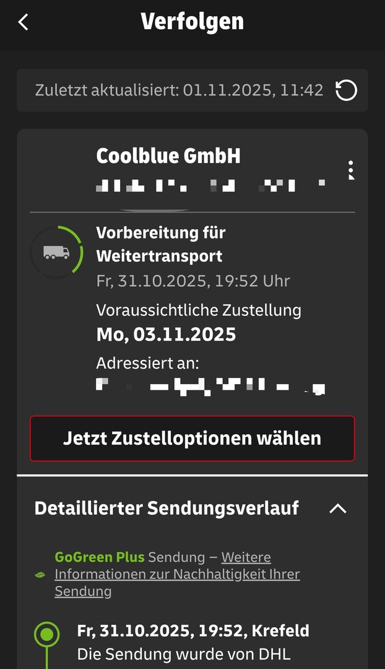The image size is (385, 669).
Task: Click Jetzt Zustelloptionen wählen button
Action: pos(192,439)
